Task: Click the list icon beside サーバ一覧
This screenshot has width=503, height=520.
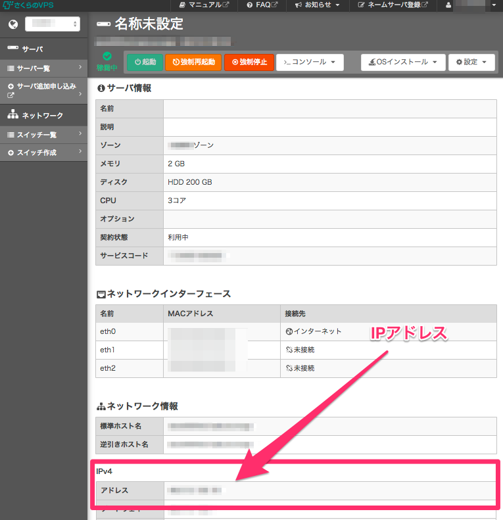Action: (x=11, y=68)
